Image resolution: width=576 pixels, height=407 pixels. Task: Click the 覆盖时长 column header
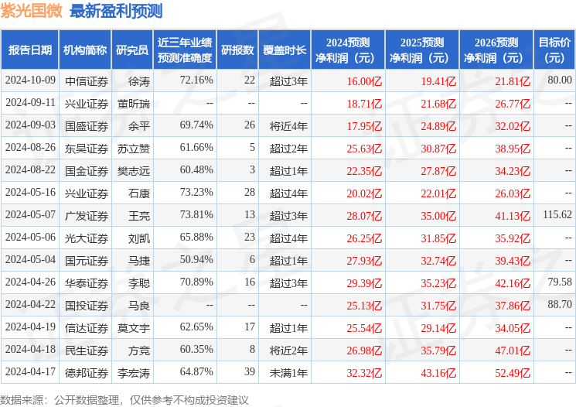coord(284,50)
